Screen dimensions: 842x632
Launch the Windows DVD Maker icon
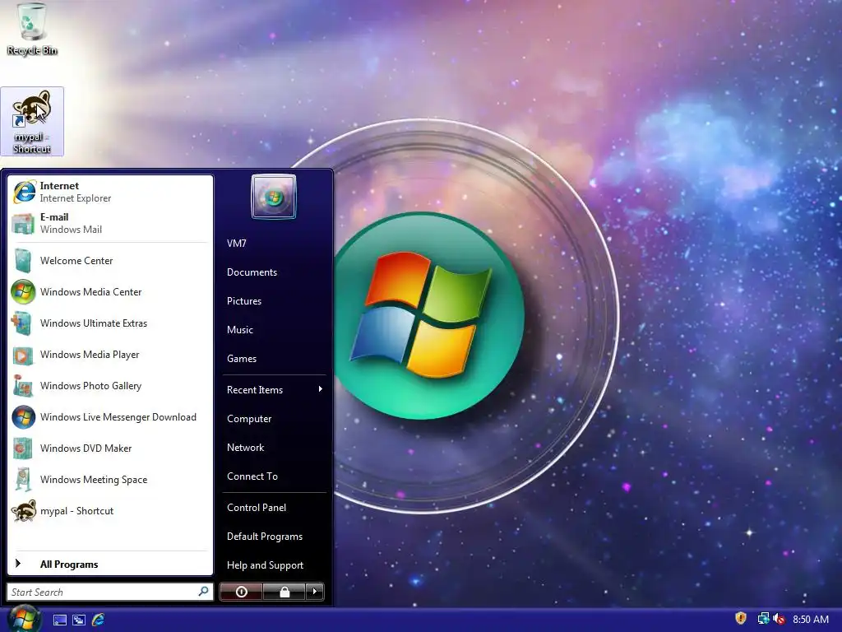click(23, 448)
